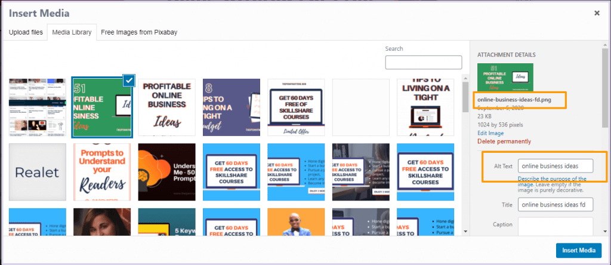The image size is (611, 265).
Task: Focus the media Search box
Action: [x=424, y=62]
